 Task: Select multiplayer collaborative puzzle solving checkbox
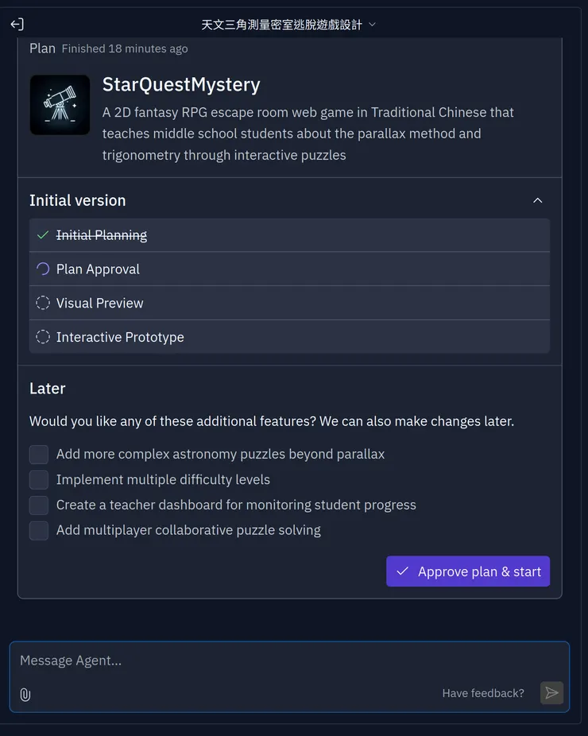point(39,530)
